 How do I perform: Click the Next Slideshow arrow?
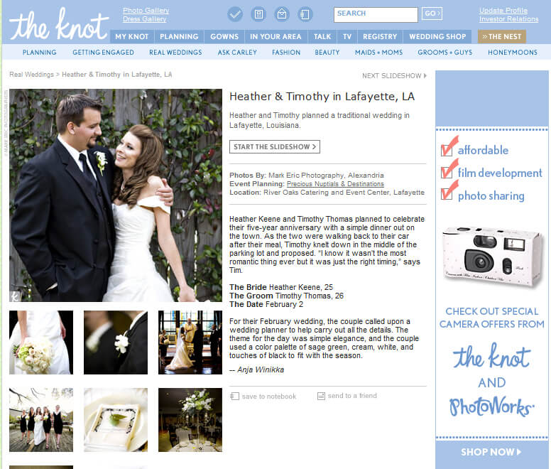(425, 75)
